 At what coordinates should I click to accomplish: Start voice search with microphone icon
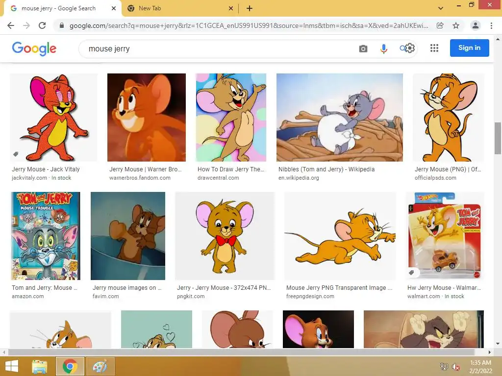pos(383,48)
